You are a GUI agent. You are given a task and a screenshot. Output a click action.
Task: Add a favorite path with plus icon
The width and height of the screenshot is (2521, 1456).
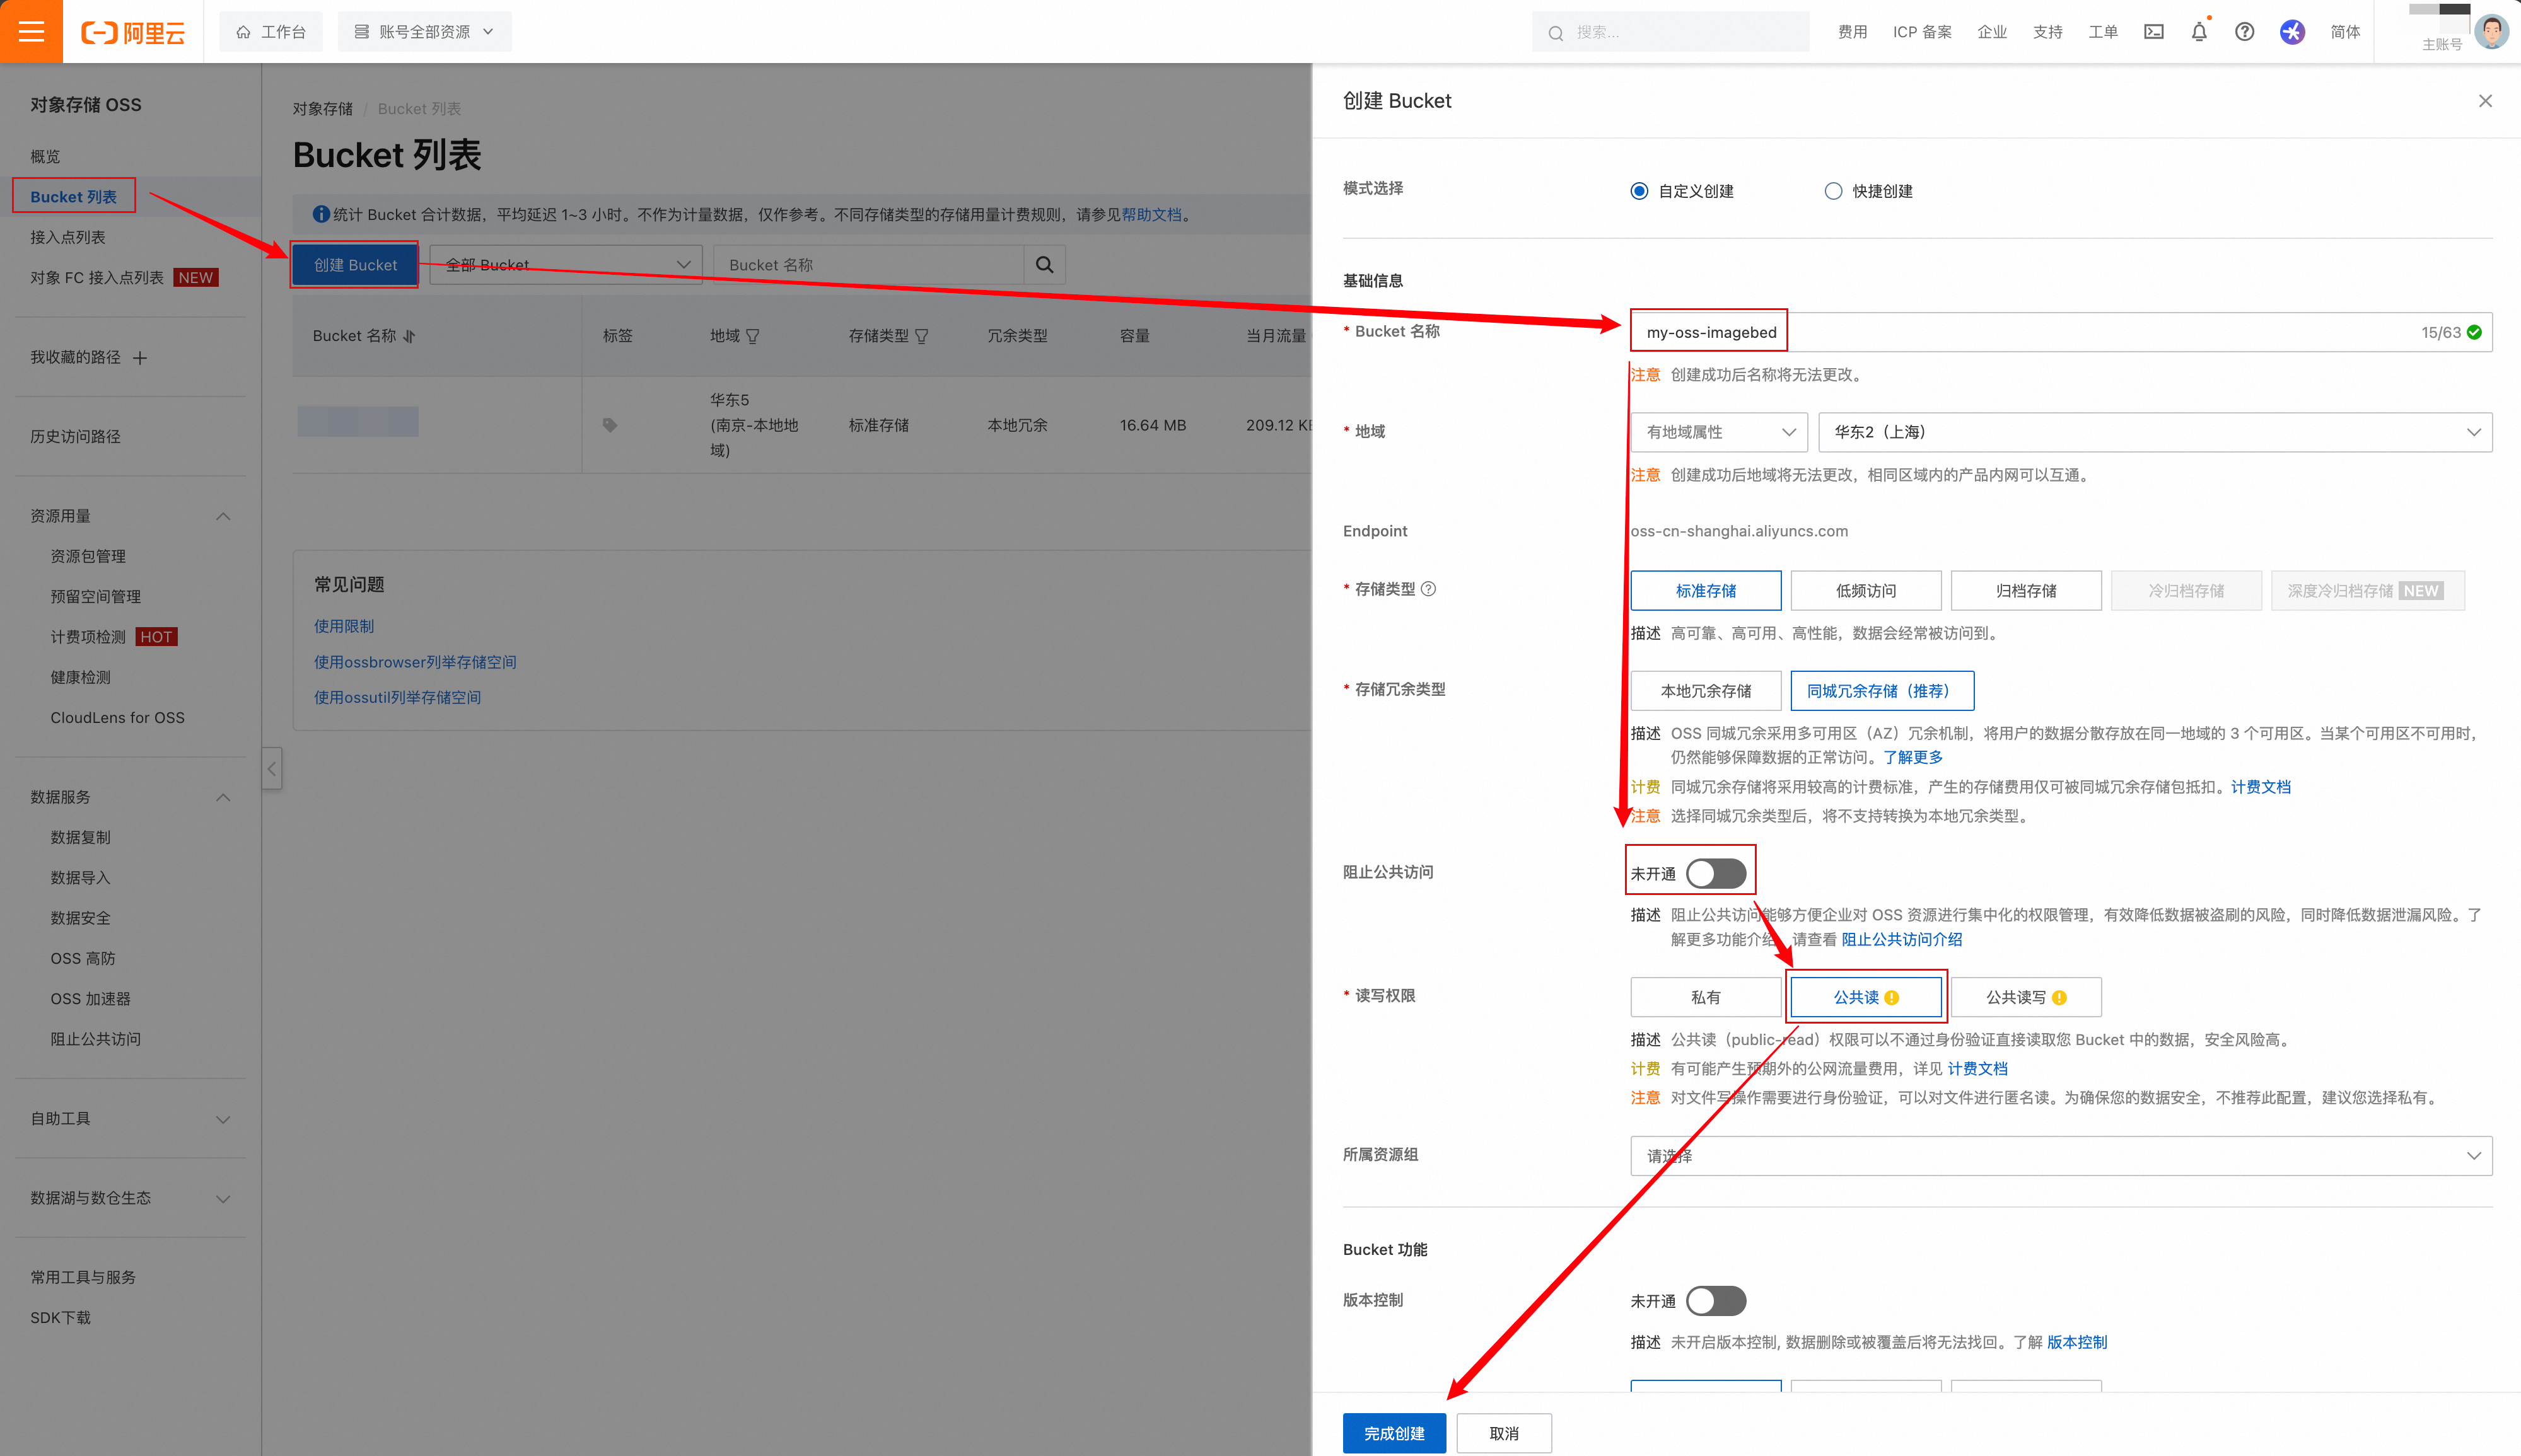coord(140,357)
